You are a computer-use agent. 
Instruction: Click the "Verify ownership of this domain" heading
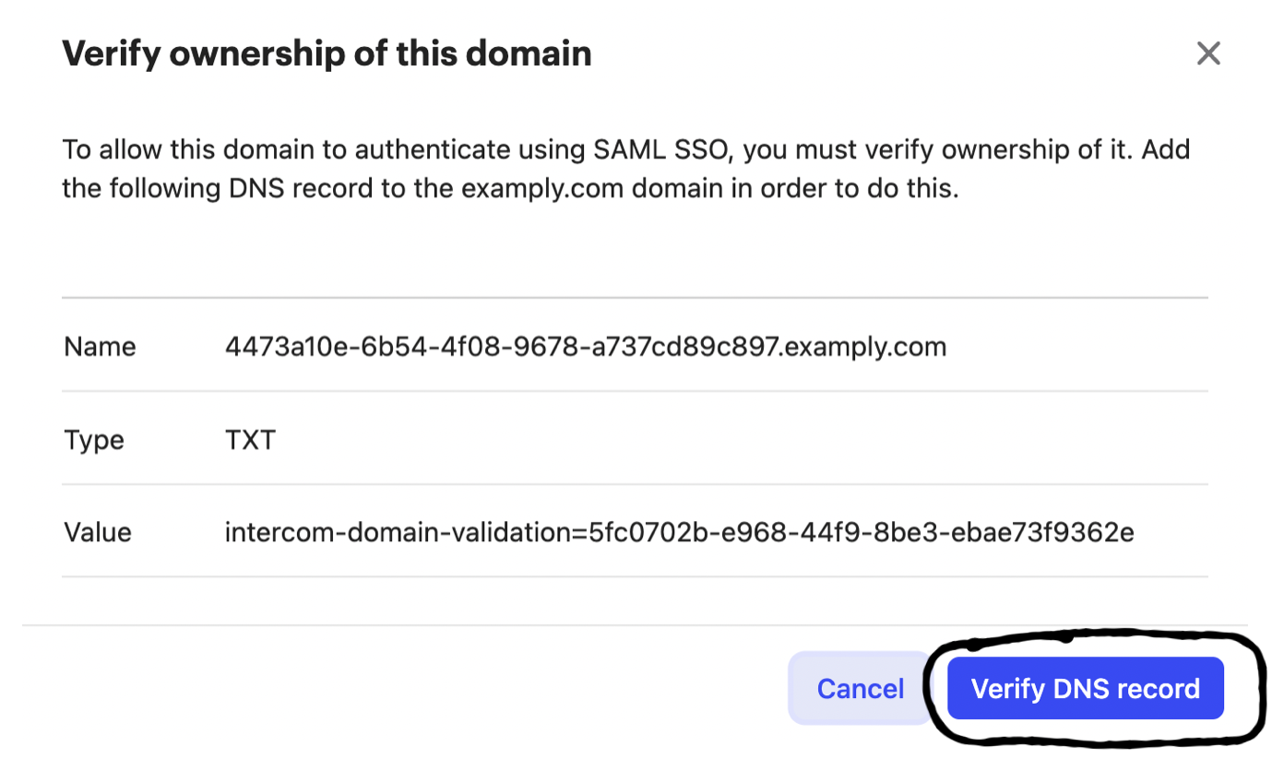click(327, 53)
